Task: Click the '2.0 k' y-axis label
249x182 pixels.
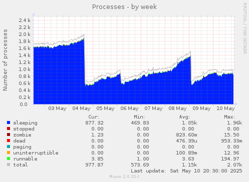Action: tap(25, 34)
